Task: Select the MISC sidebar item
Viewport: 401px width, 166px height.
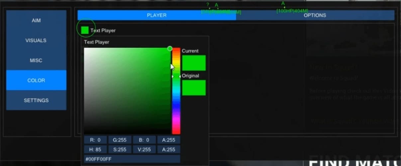Action: pyautogui.click(x=36, y=61)
